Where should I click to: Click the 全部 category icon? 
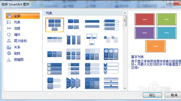[x=9, y=16]
